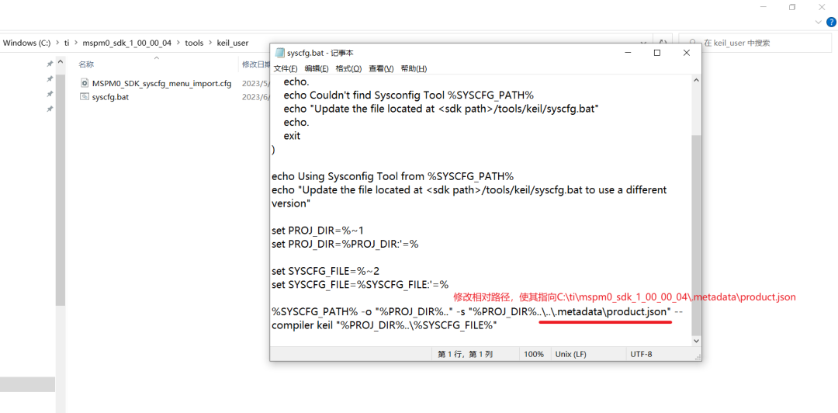The width and height of the screenshot is (838, 413).
Task: Minimize the Notepad window
Action: pyautogui.click(x=628, y=53)
